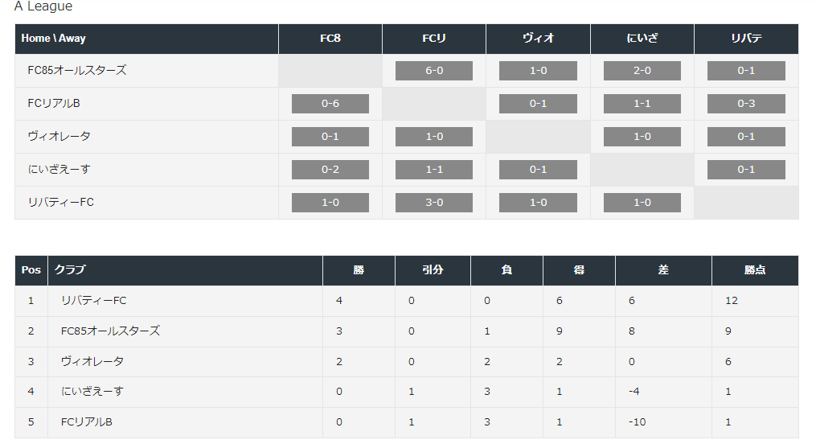Open the 0-3 result in FCリアルB row
Screen dimensions: 816x448
(x=746, y=104)
